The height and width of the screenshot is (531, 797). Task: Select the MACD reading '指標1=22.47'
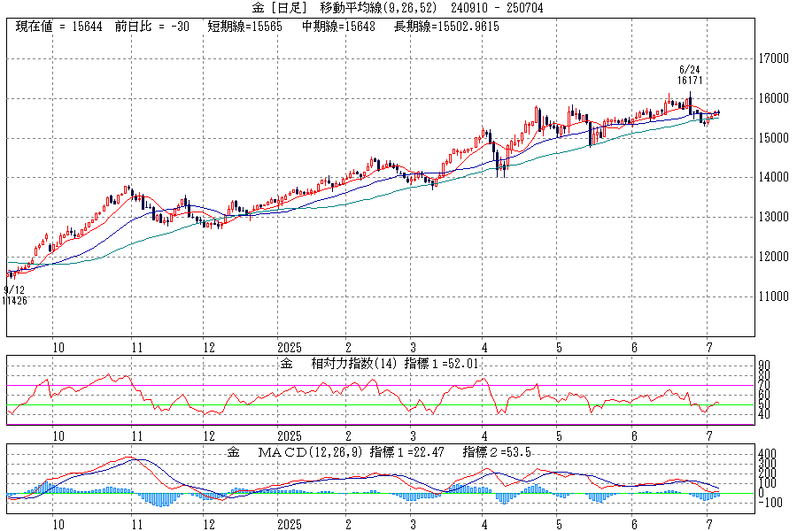tap(407, 451)
